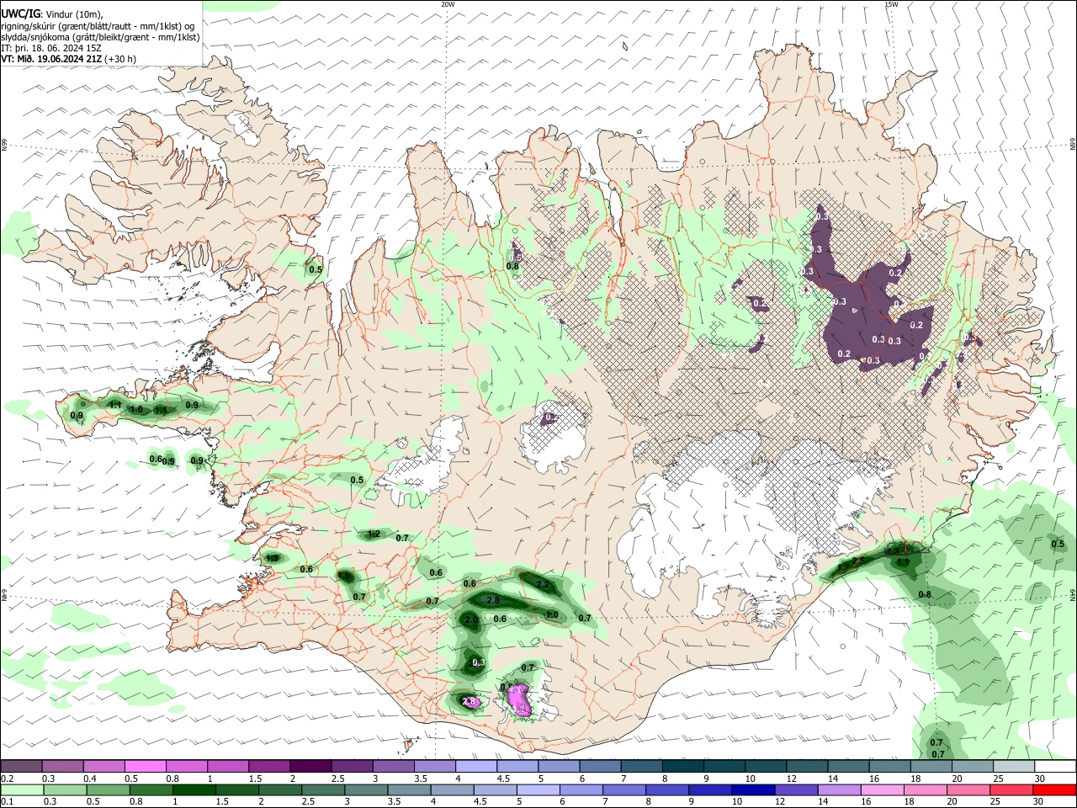Click the 'slydda/snjókoma' legend description line
Image resolution: width=1077 pixels, height=808 pixels.
(100, 37)
